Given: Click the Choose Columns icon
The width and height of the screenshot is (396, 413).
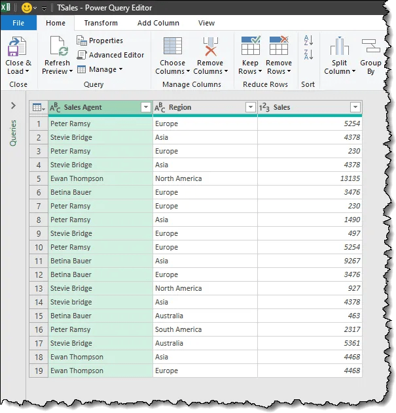Looking at the screenshot, I should tap(173, 46).
